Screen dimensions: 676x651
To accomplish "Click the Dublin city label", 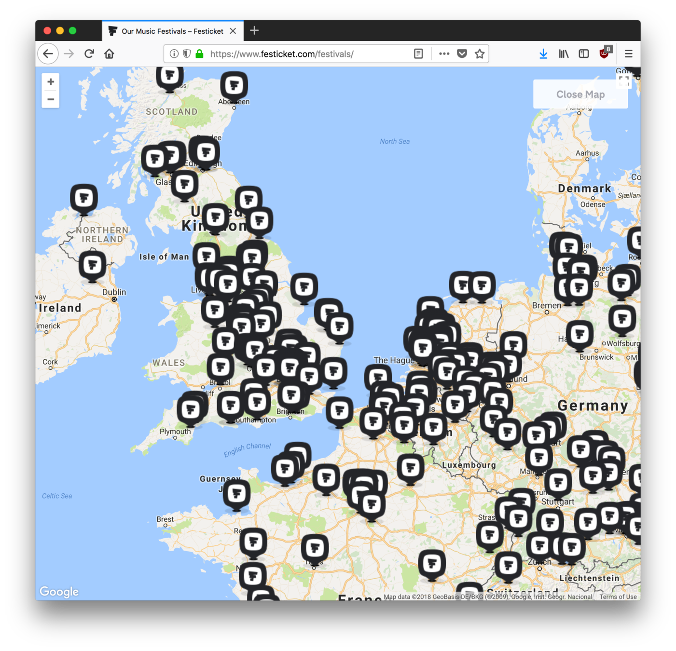I will coord(114,292).
